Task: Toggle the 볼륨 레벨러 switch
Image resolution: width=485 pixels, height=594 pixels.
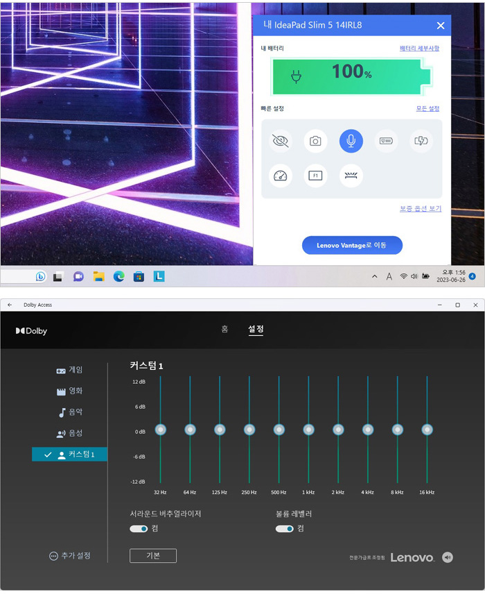Action: click(x=285, y=529)
